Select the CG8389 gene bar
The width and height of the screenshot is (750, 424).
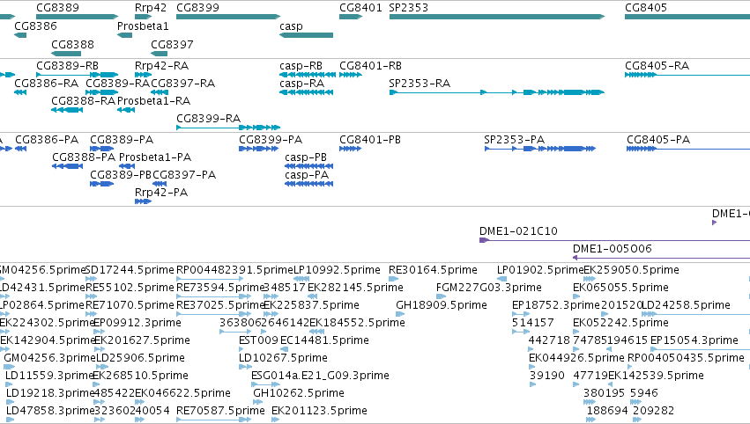[77, 17]
